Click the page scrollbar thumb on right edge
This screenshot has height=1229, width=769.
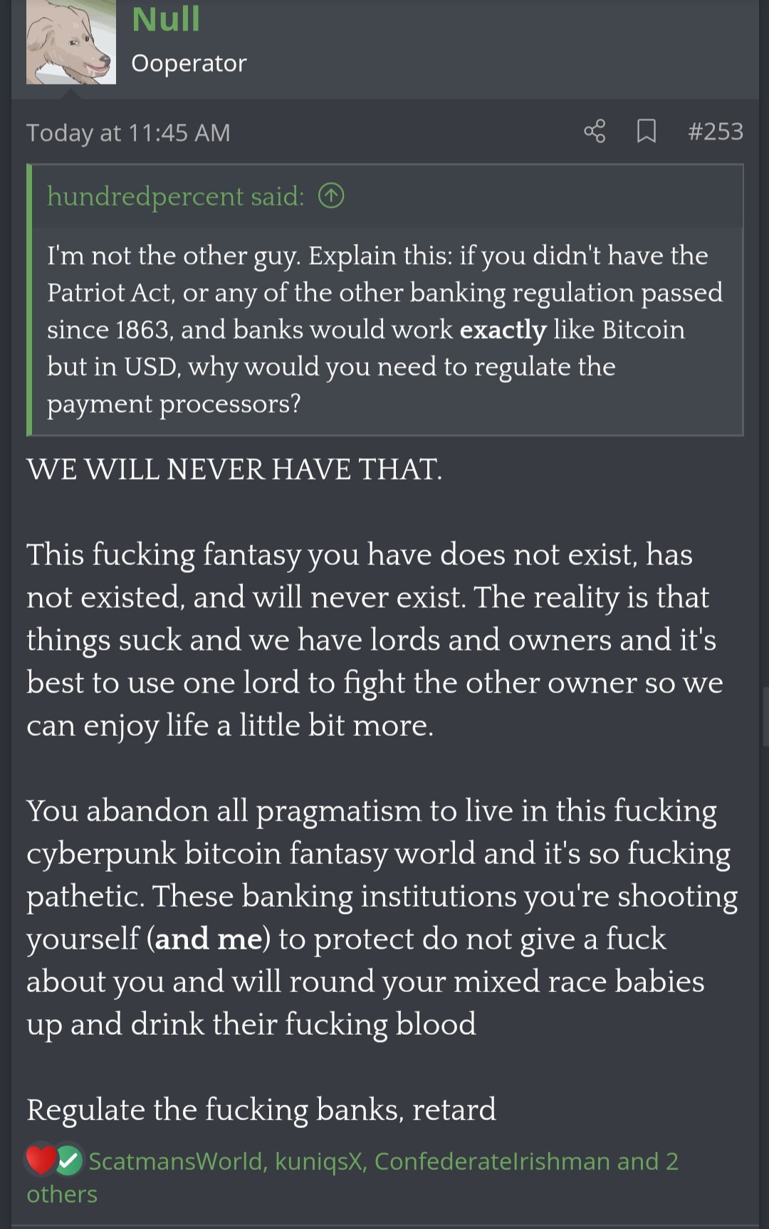click(x=765, y=716)
